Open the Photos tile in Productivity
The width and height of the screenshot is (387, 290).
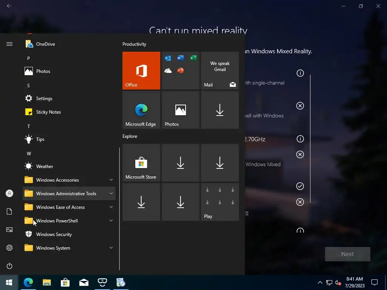click(x=180, y=110)
